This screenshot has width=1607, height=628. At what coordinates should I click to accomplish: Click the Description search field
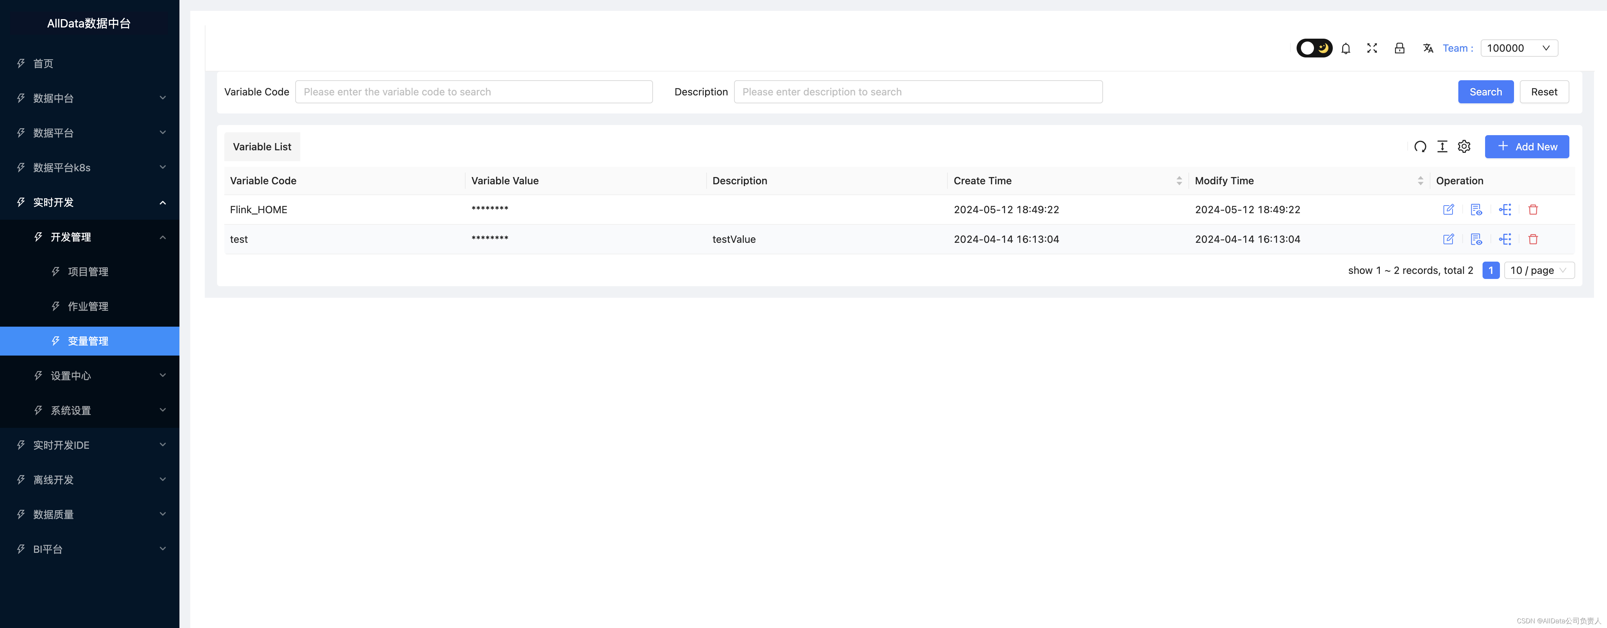click(918, 91)
